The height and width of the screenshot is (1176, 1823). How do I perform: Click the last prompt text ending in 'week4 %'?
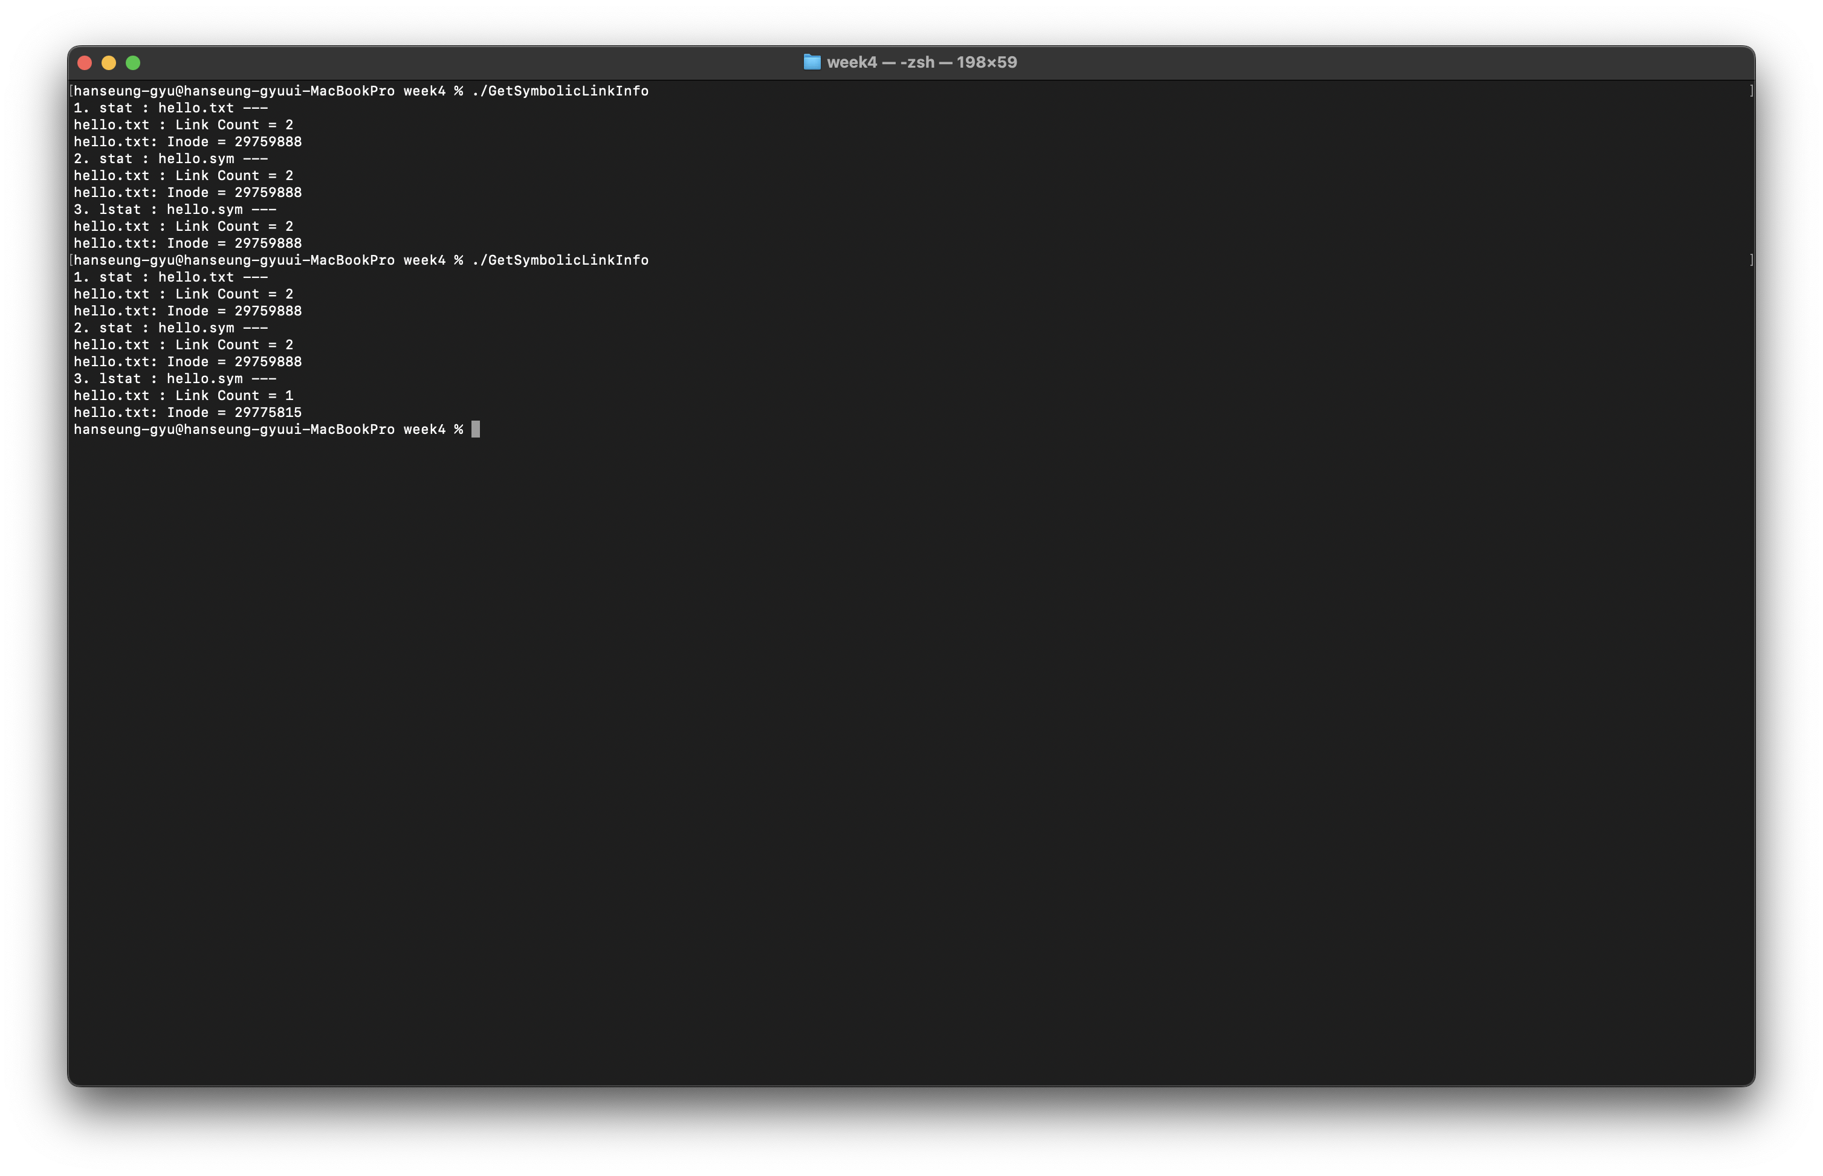(269, 429)
